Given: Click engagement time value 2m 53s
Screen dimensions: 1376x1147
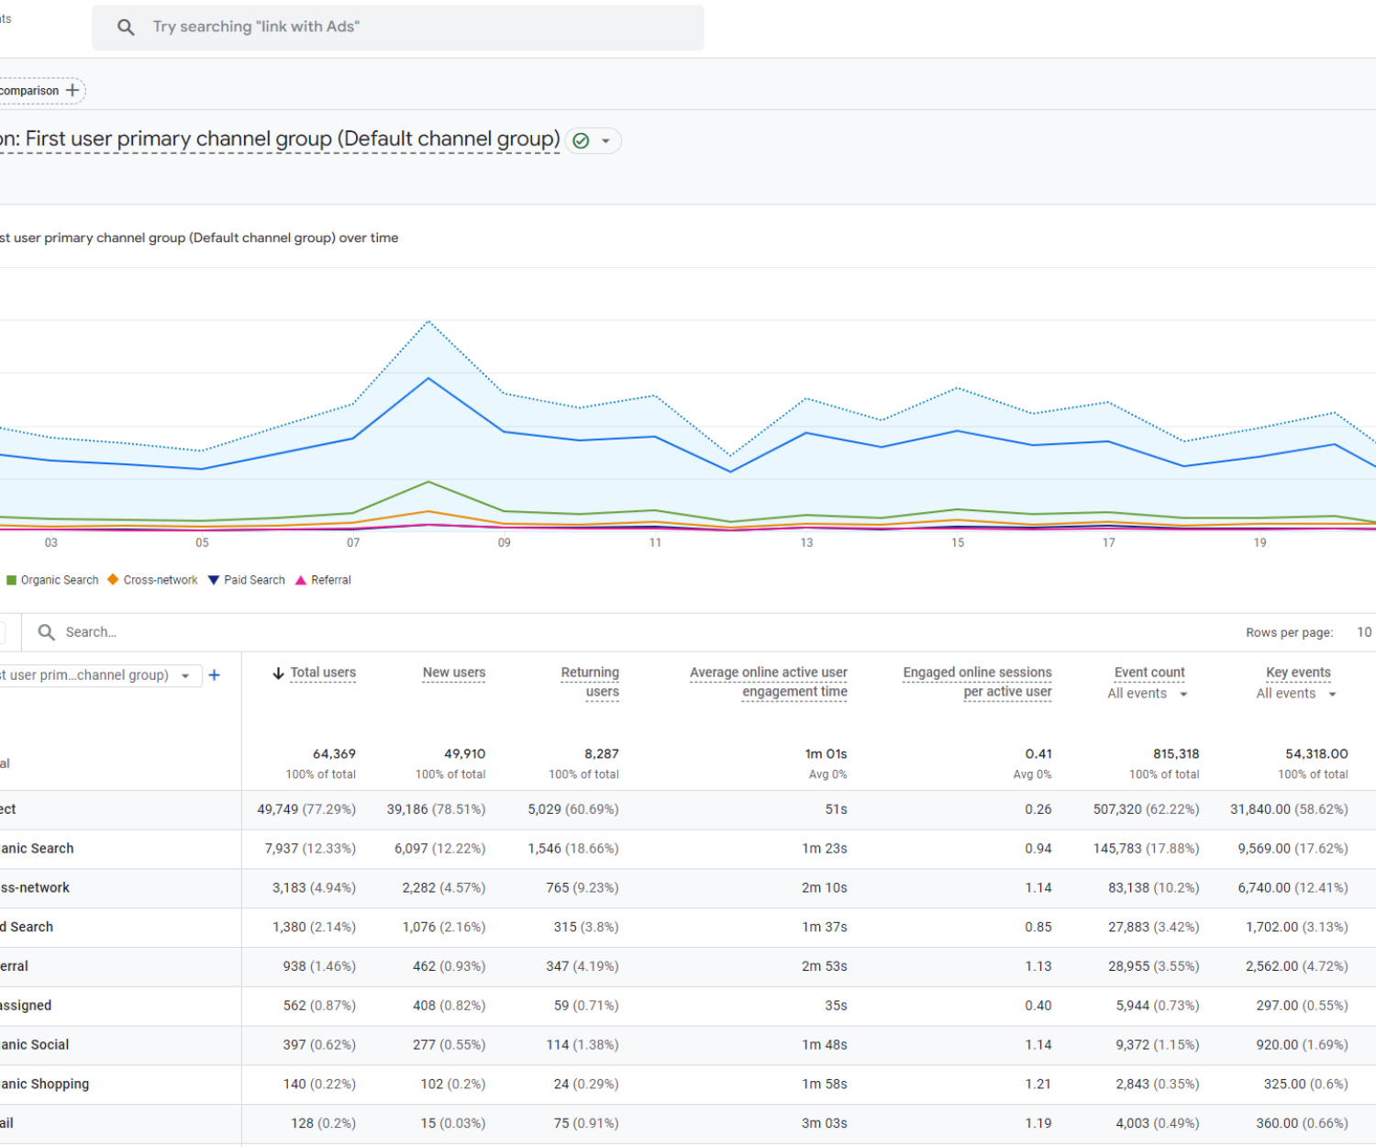Looking at the screenshot, I should [825, 966].
